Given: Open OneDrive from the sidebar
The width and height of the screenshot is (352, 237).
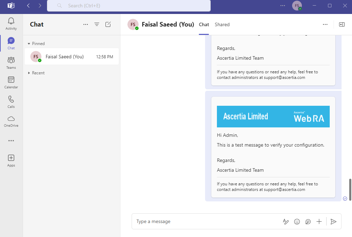Looking at the screenshot, I should (11, 121).
